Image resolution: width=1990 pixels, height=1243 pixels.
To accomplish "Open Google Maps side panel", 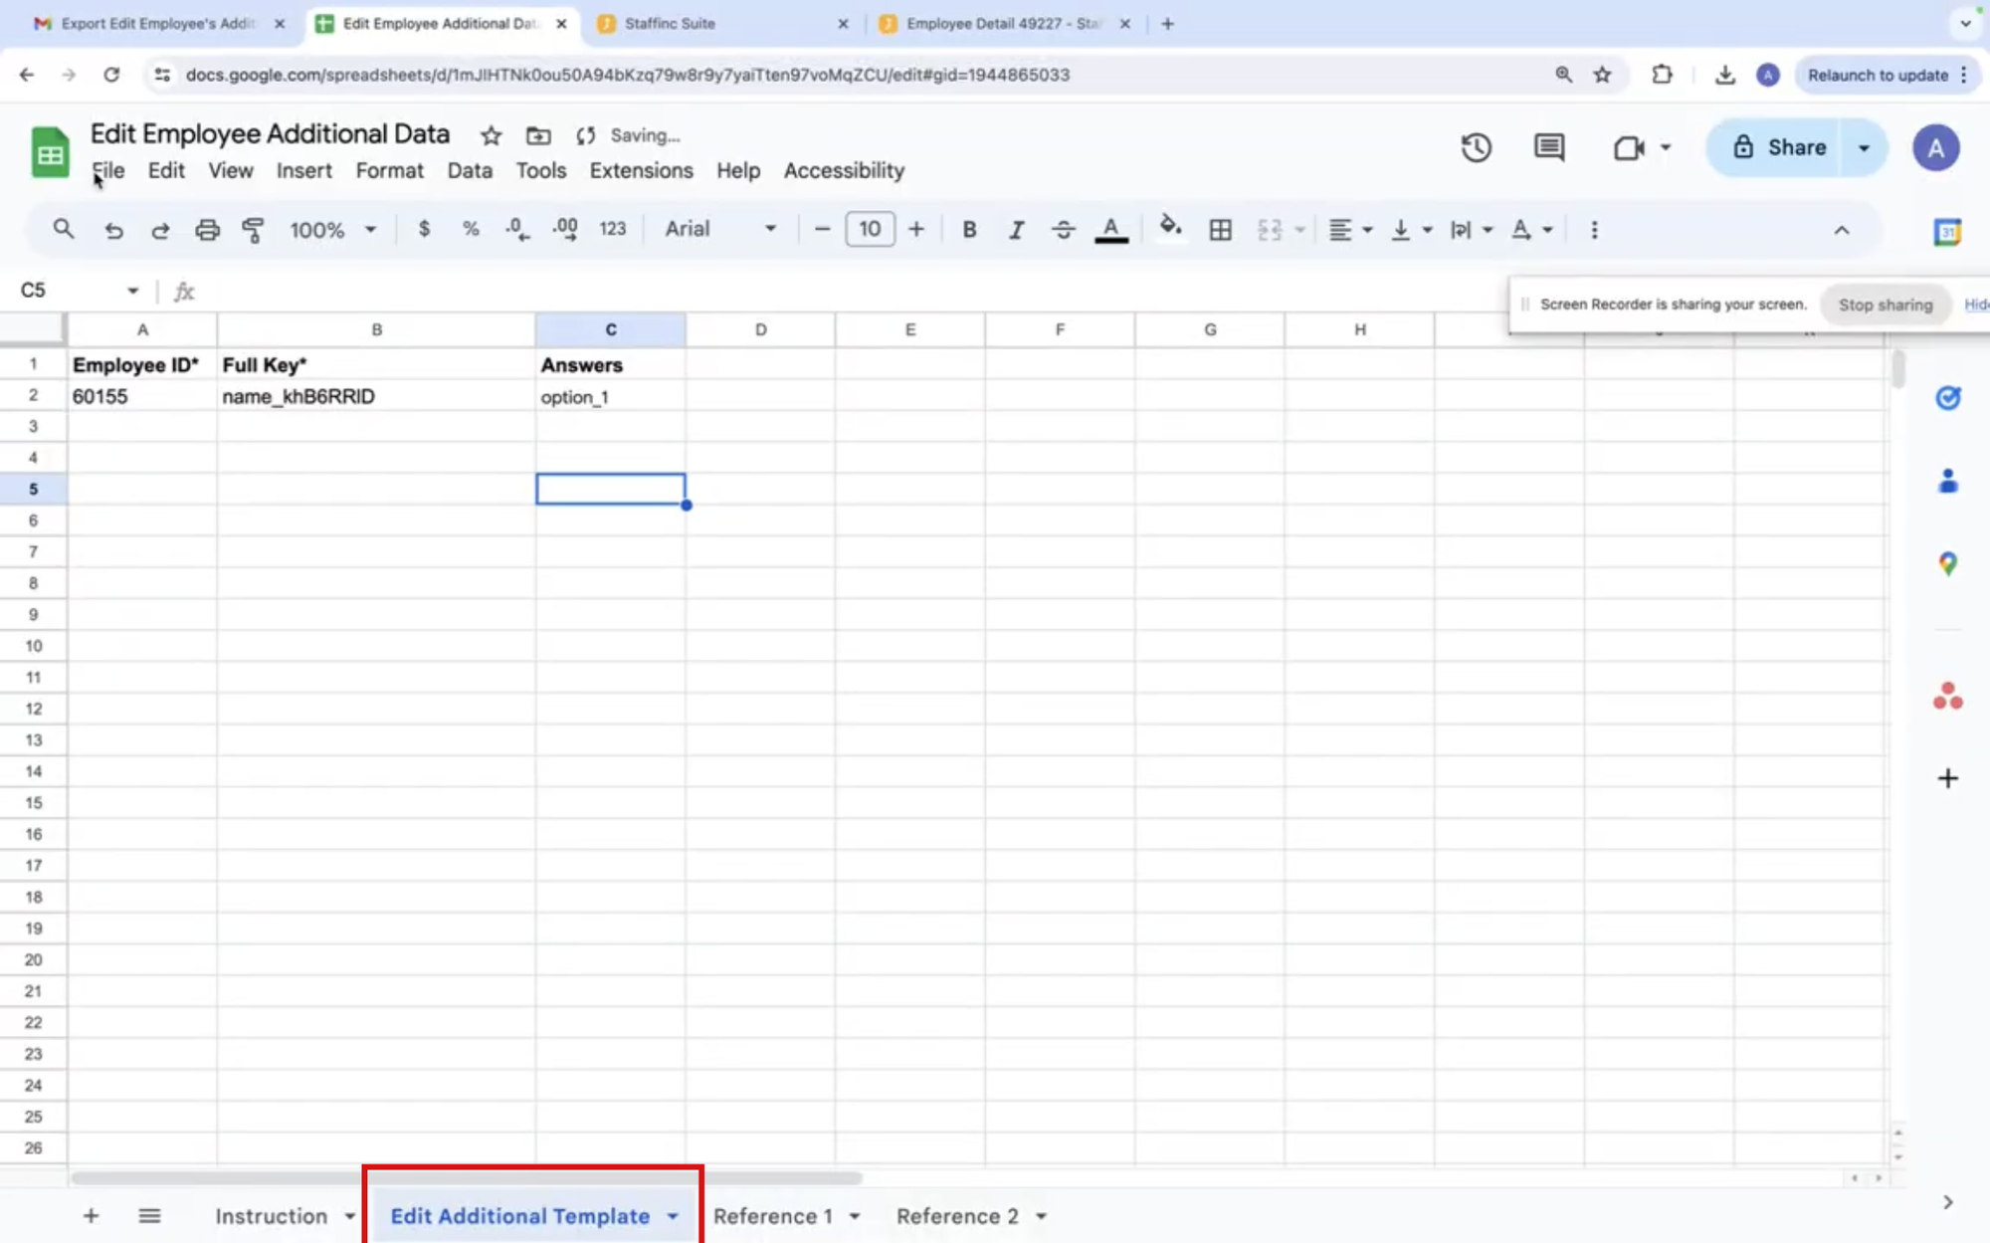I will pos(1947,564).
